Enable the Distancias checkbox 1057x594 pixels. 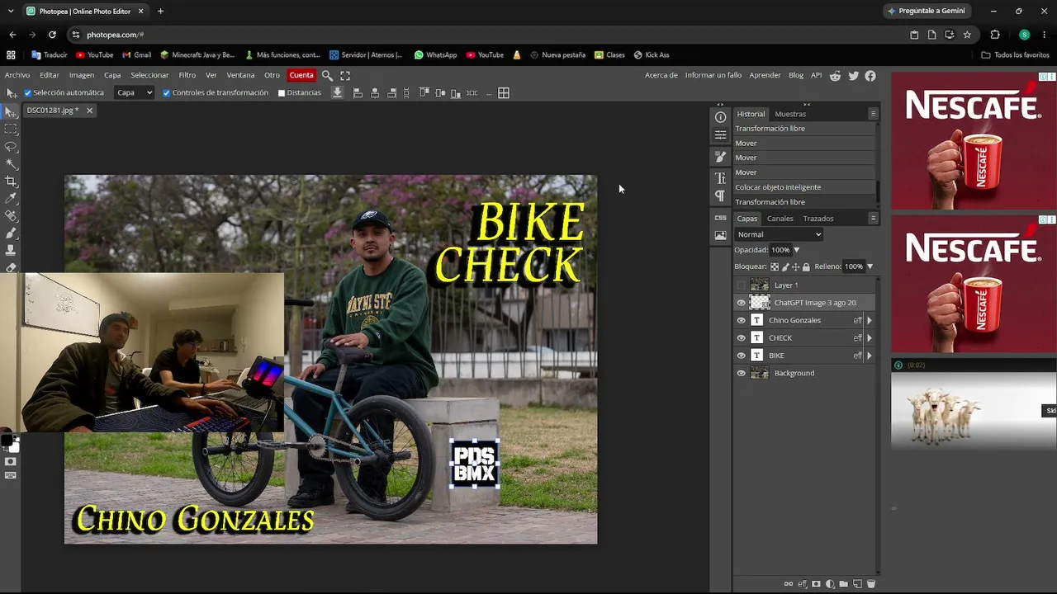[x=281, y=93]
